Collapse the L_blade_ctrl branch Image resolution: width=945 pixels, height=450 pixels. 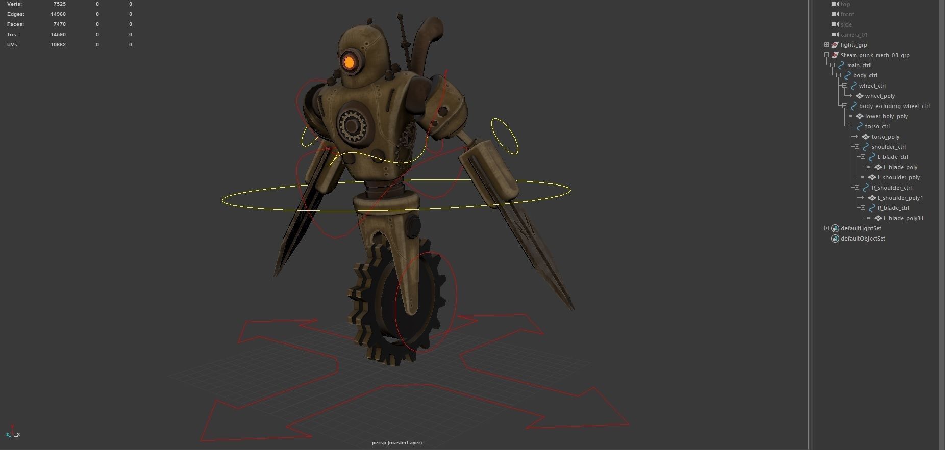coord(863,157)
